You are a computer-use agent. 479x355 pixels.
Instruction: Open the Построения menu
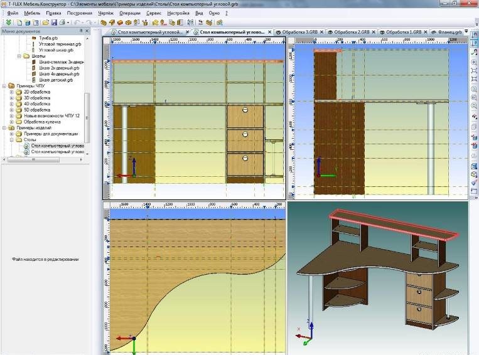click(x=80, y=13)
